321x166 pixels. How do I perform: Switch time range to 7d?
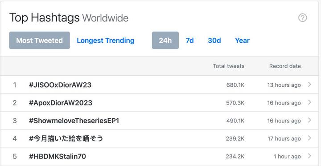pyautogui.click(x=189, y=40)
